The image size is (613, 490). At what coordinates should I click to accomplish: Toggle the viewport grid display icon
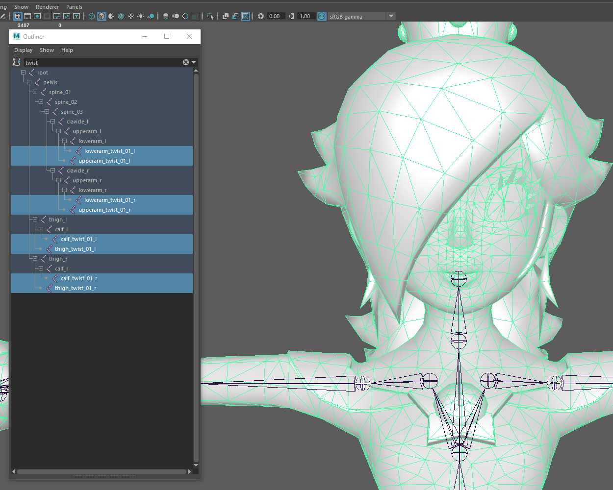[x=18, y=16]
